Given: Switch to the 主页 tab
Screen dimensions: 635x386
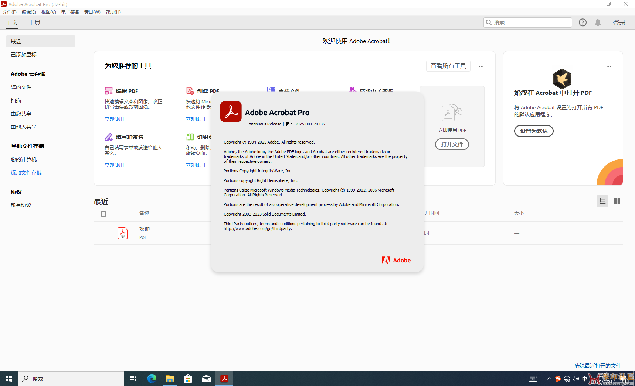Looking at the screenshot, I should point(12,23).
